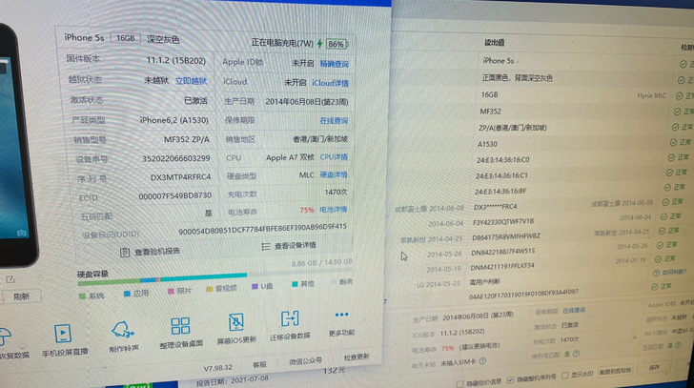Click the 查看验机报告 document icon
This screenshot has width=694, height=388.
click(x=125, y=253)
